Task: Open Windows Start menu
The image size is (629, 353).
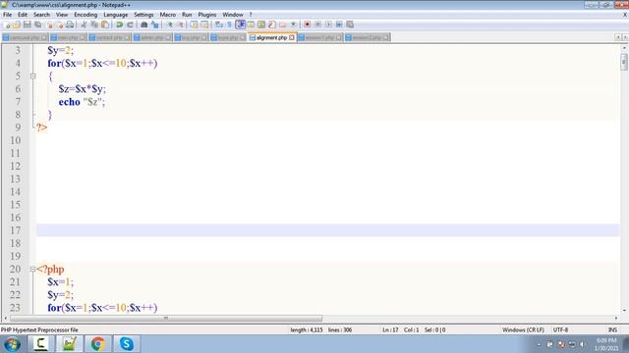Action: 12,344
